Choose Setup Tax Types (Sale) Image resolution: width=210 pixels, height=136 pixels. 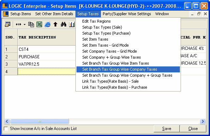click(128, 27)
